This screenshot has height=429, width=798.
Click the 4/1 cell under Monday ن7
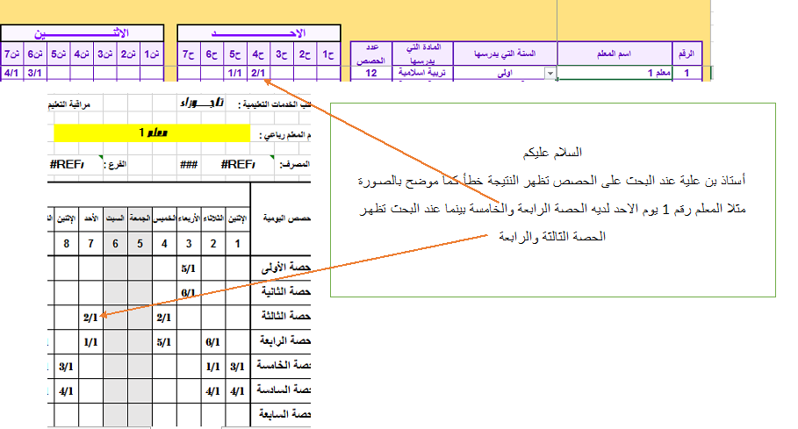11,75
